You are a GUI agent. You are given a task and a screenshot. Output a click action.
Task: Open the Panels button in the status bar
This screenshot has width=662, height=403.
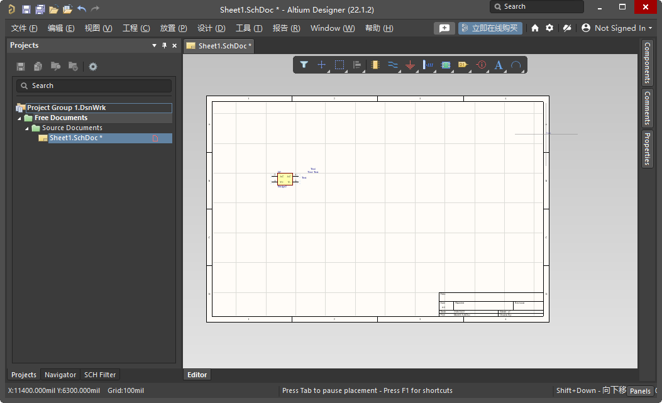click(640, 390)
